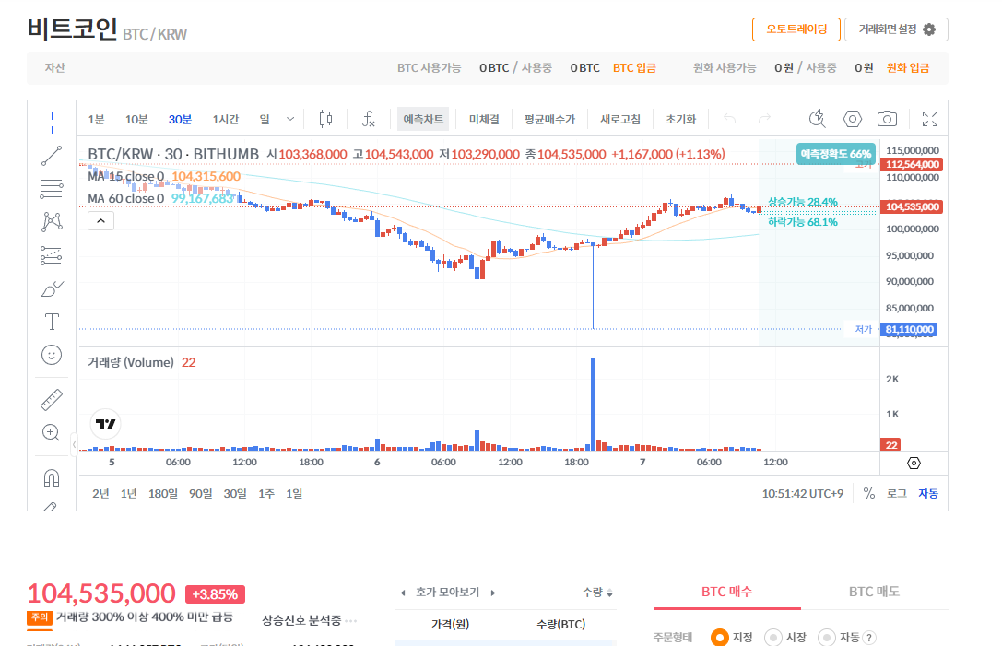Click the 원화 입금 link
1002x646 pixels.
(x=907, y=67)
